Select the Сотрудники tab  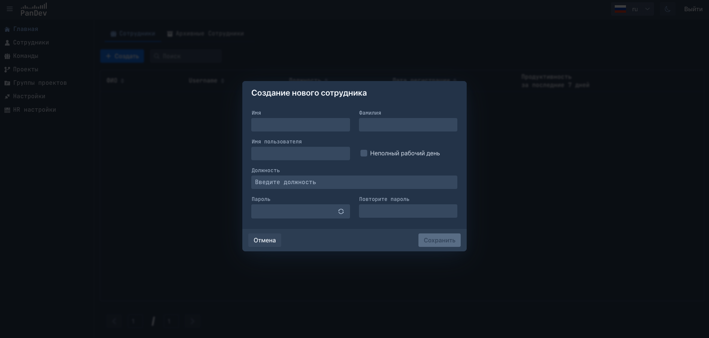click(x=133, y=34)
